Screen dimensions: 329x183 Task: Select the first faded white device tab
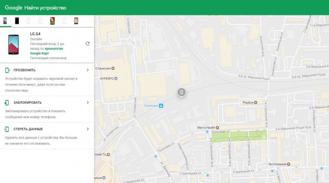coord(29,21)
